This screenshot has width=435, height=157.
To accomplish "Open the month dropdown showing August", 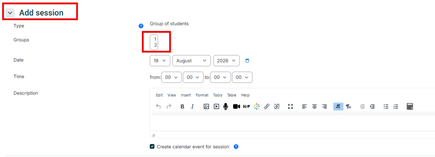I will click(192, 60).
